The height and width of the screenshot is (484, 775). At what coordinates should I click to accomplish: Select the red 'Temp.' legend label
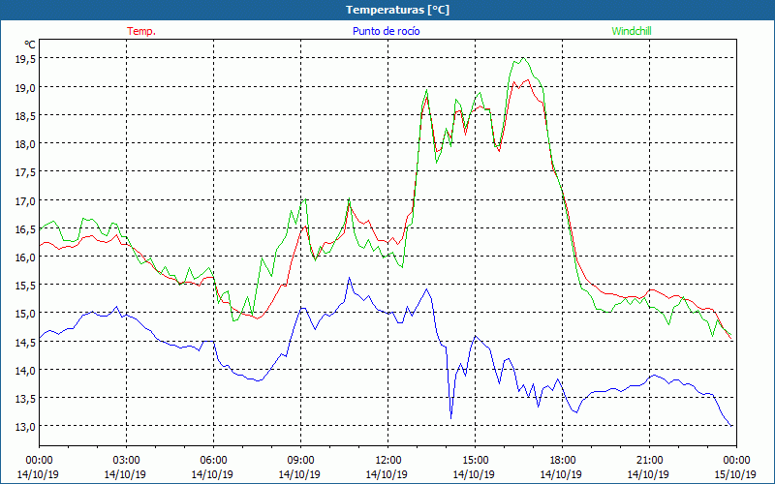[141, 31]
